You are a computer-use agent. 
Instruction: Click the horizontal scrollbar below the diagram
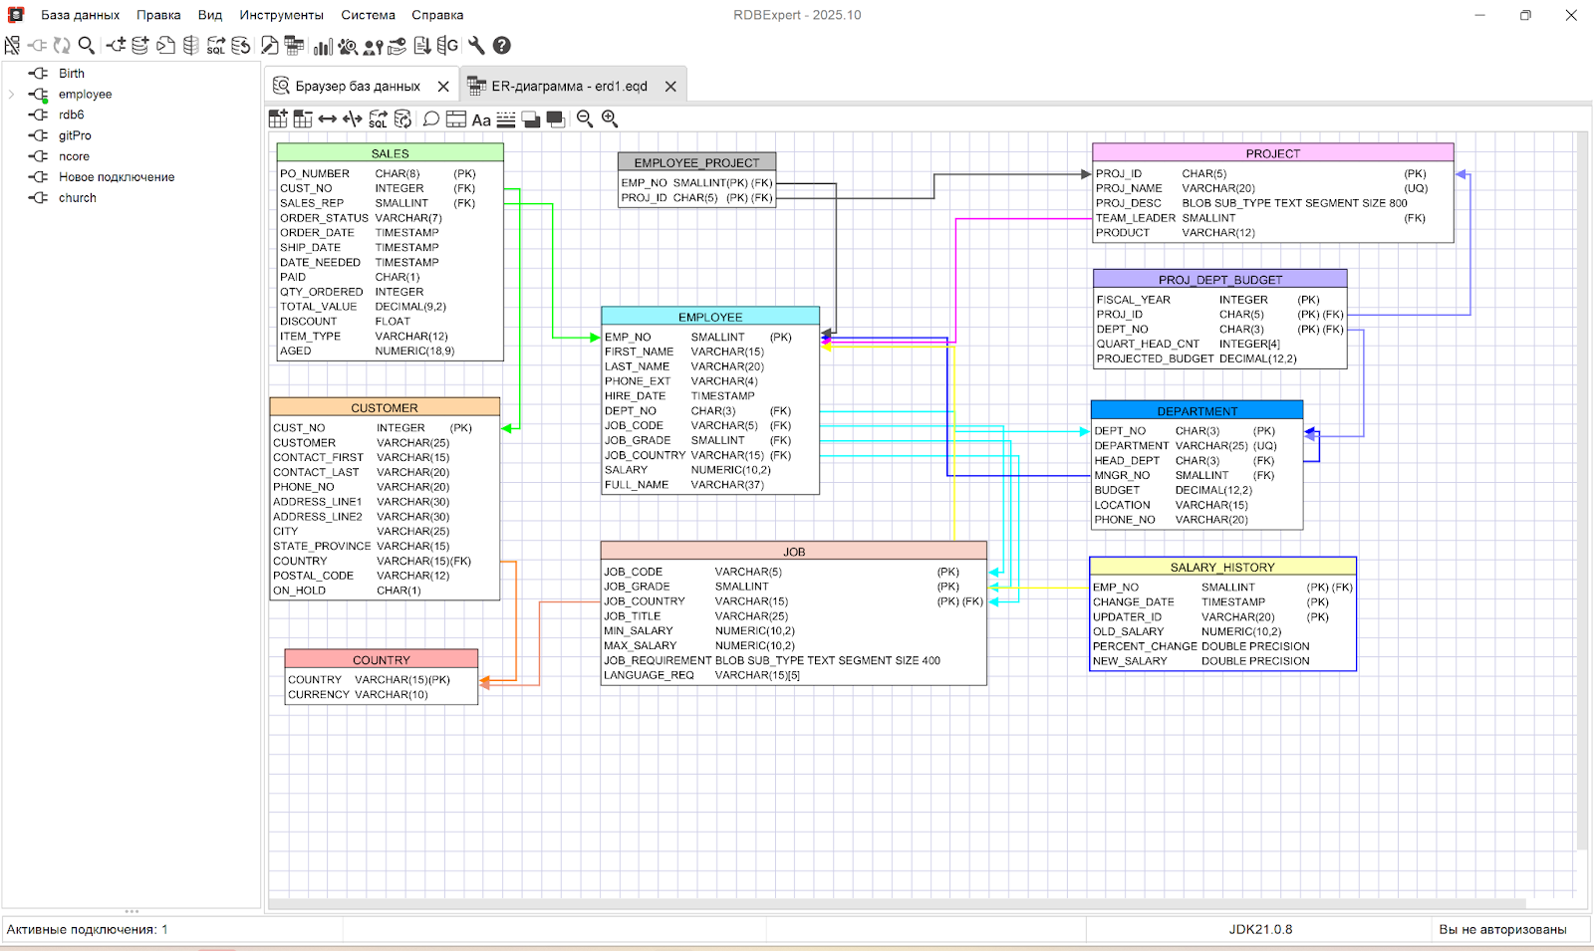click(x=897, y=904)
